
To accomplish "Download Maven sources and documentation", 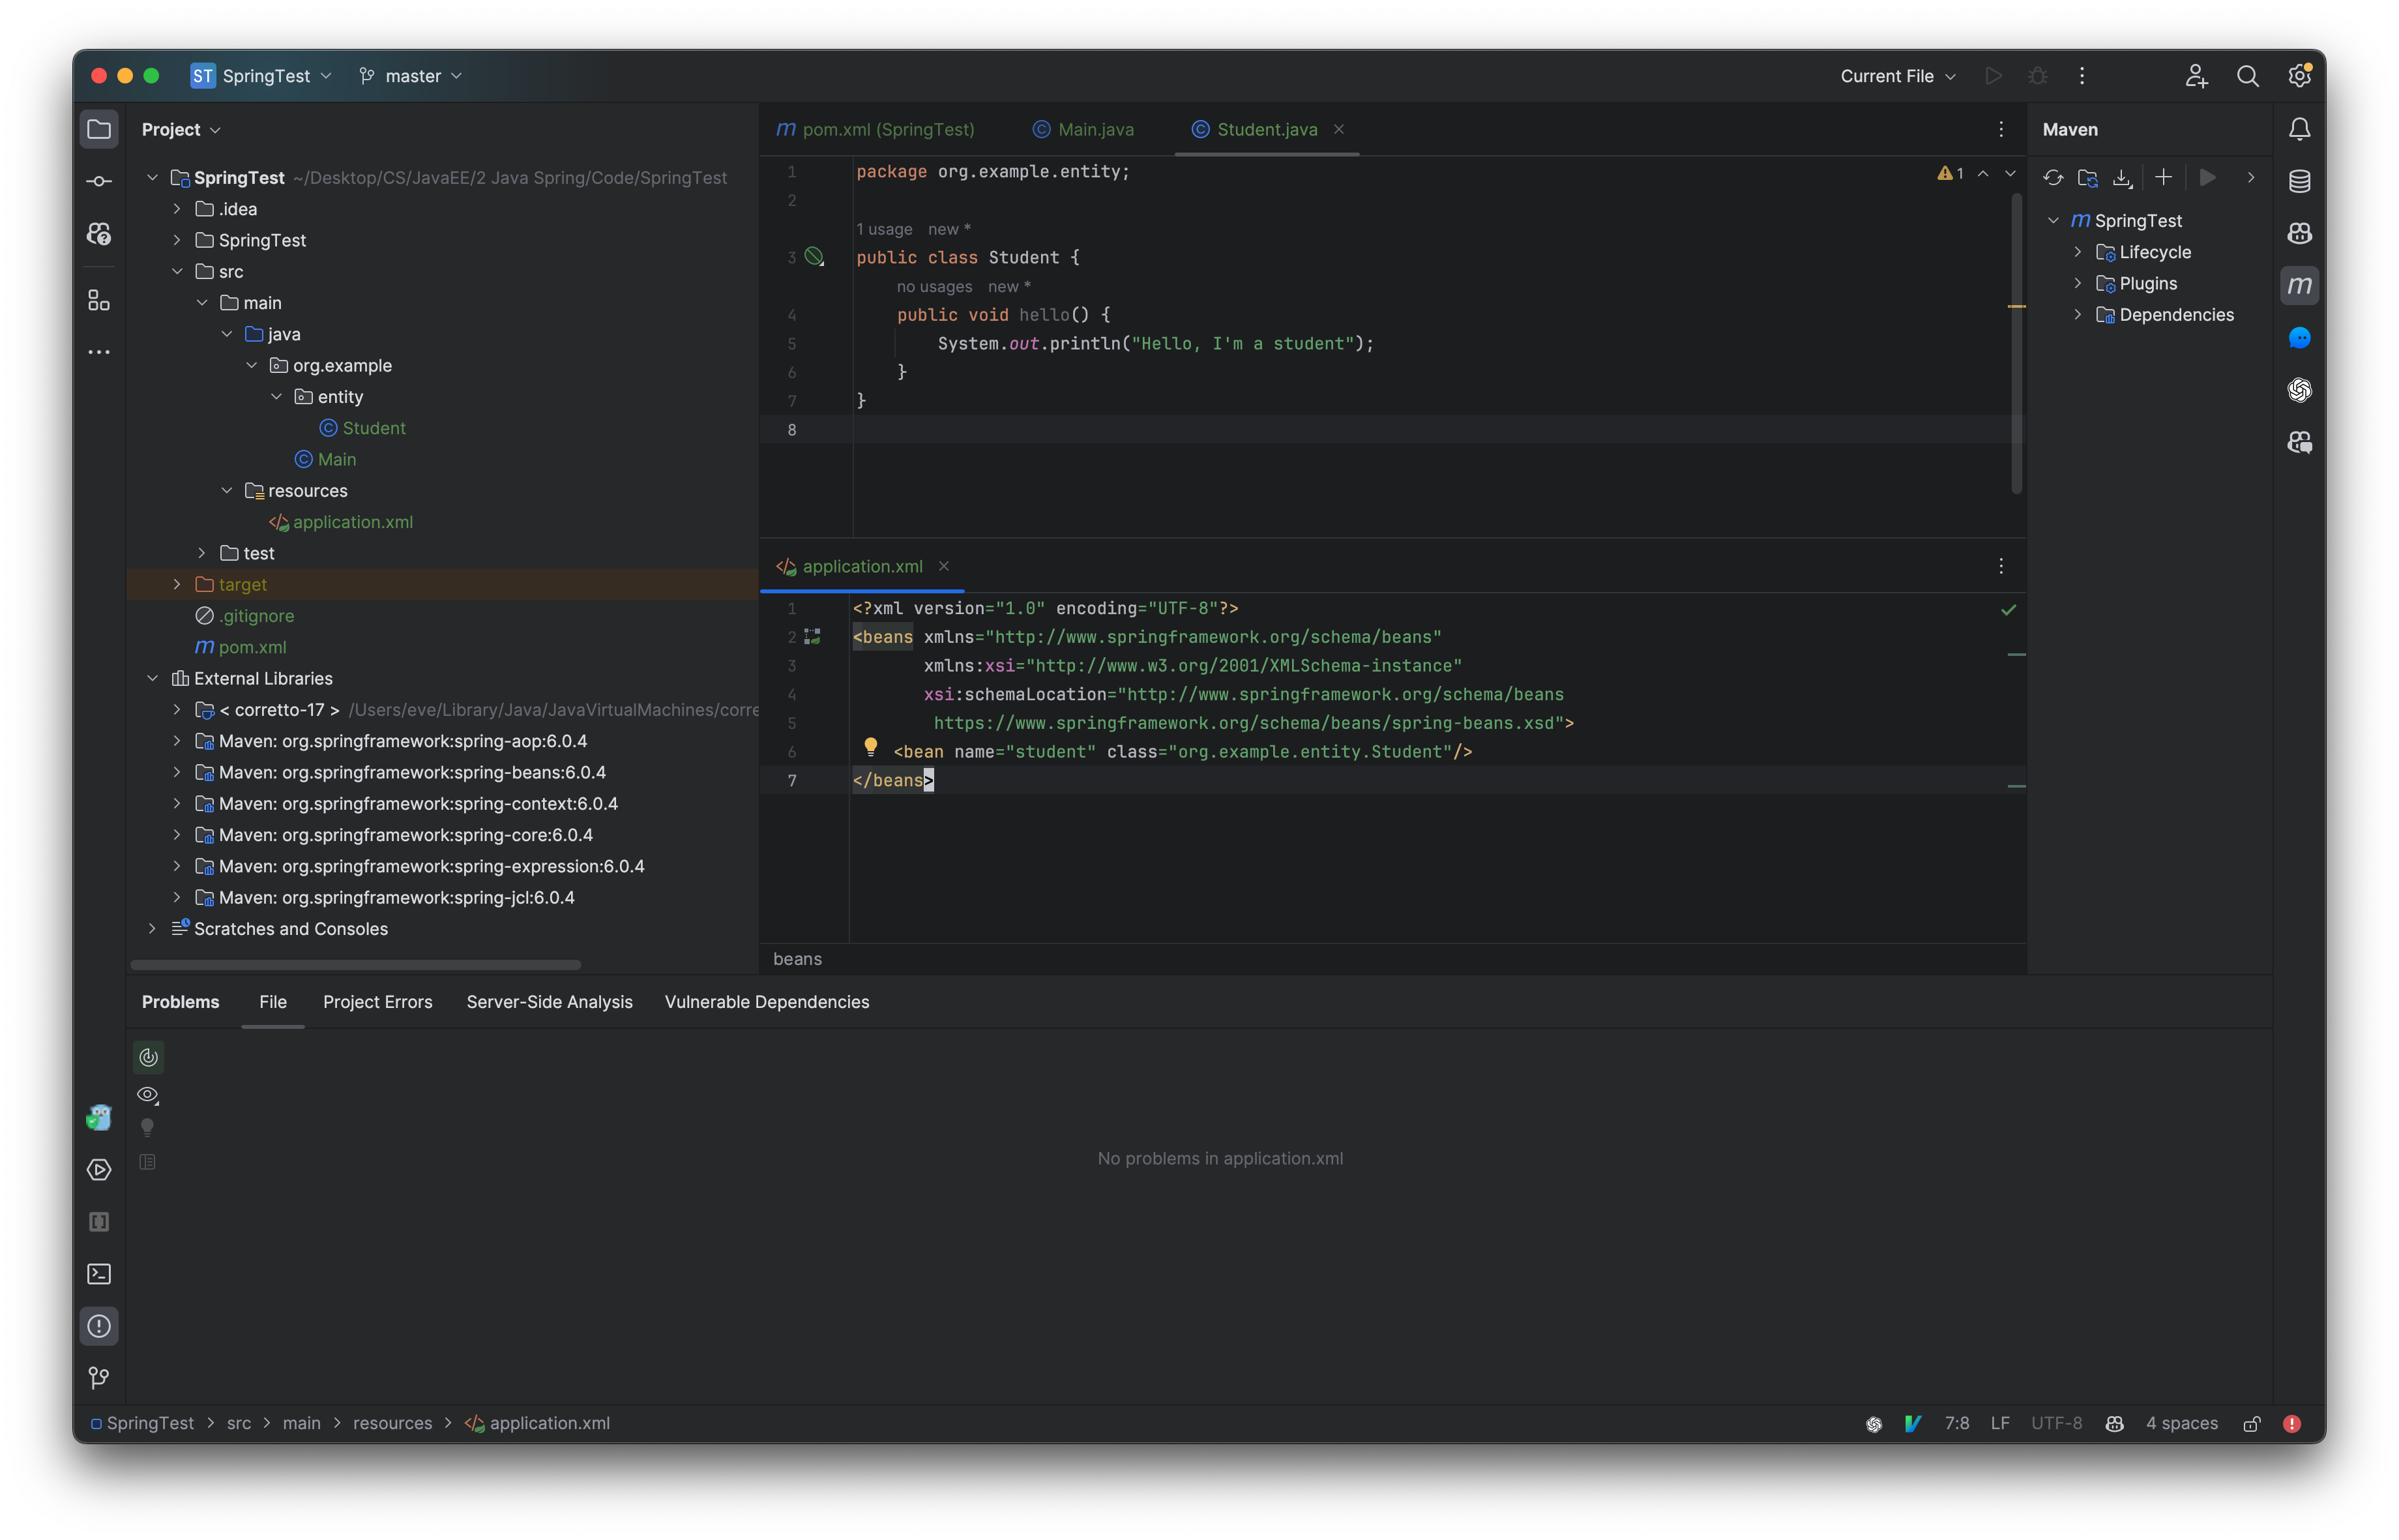I will pos(2122,177).
